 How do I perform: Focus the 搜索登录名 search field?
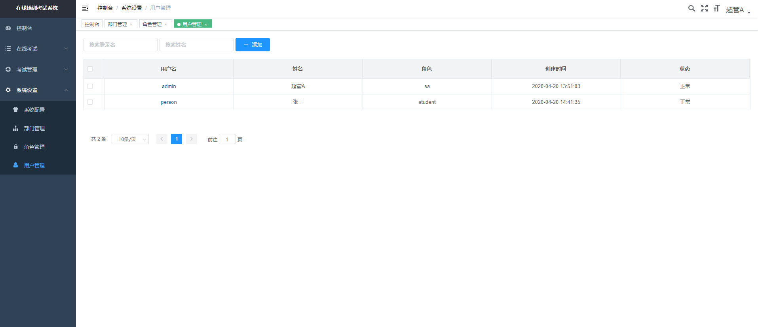(120, 45)
